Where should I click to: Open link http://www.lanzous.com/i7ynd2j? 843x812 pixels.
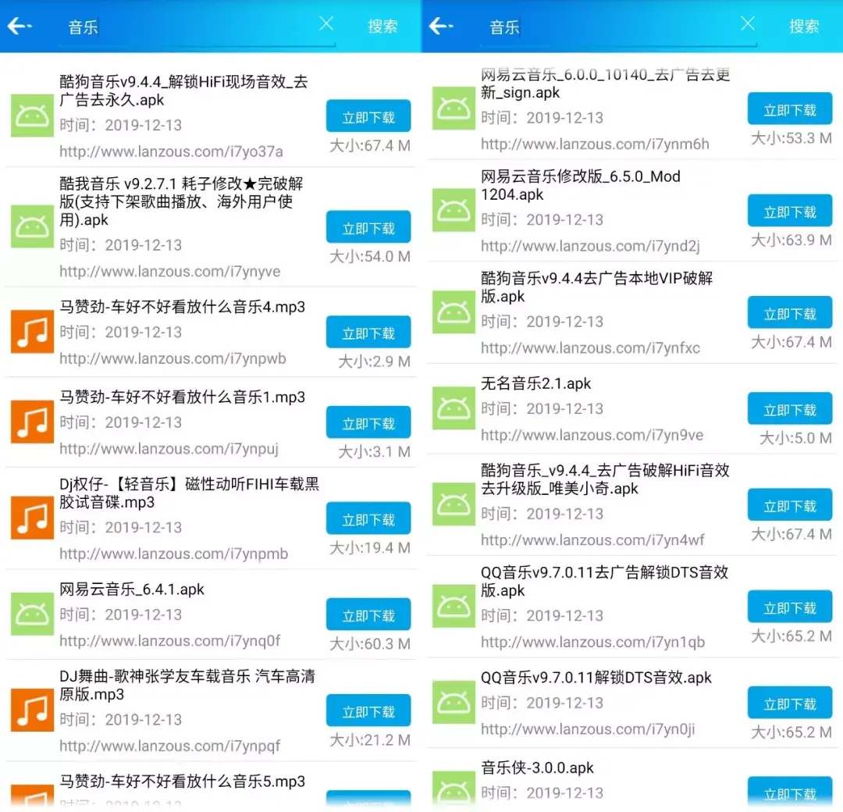coord(590,246)
